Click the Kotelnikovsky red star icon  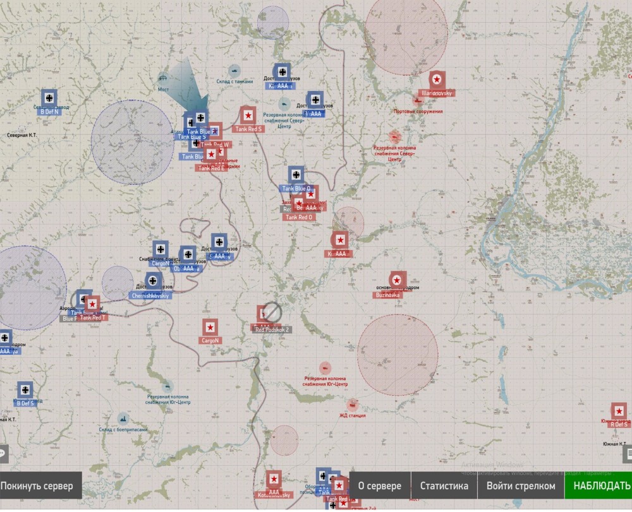click(274, 479)
